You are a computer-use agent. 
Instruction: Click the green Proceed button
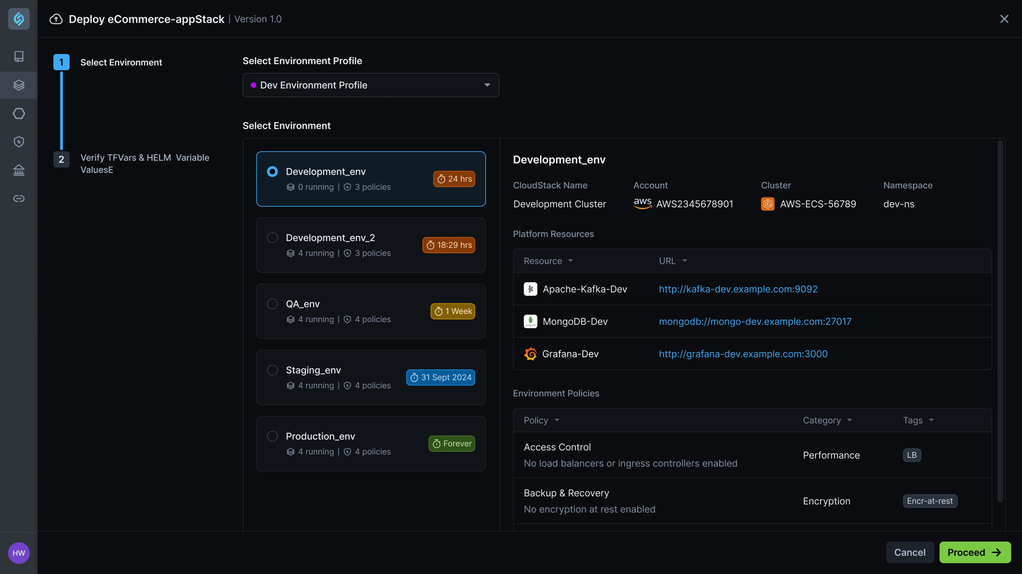[x=975, y=552]
